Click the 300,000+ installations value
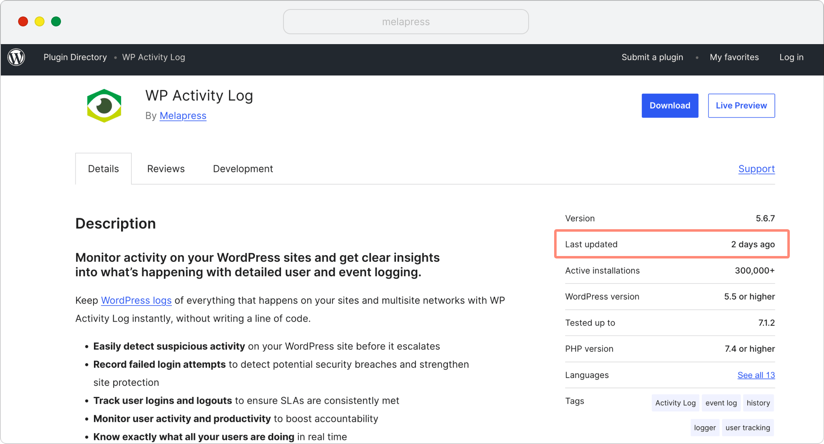Viewport: 824px width, 444px height. coord(755,271)
